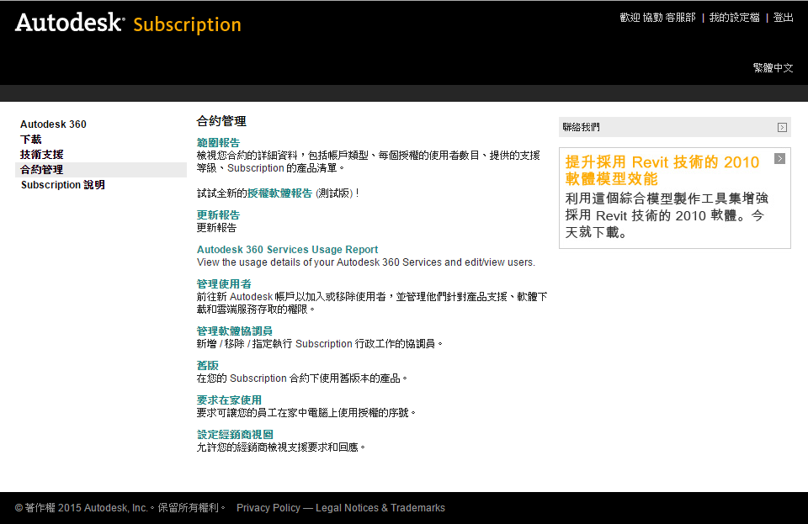Click the Revit 2010 promo headline
808x524 pixels.
click(x=662, y=171)
